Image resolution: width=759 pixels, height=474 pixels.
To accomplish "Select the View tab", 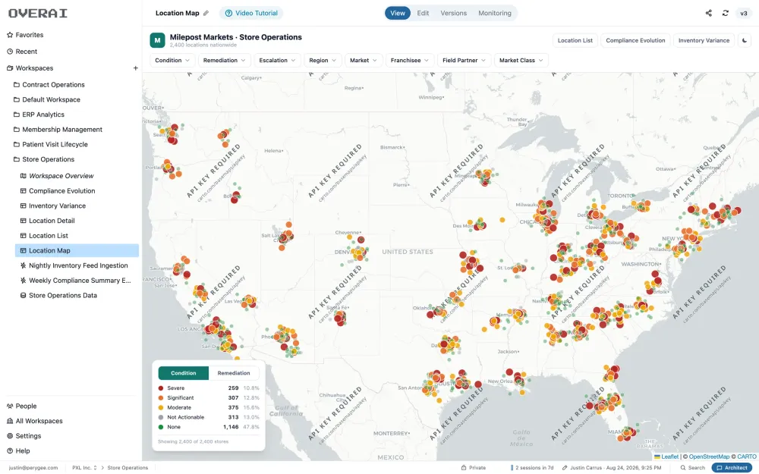I will 398,13.
